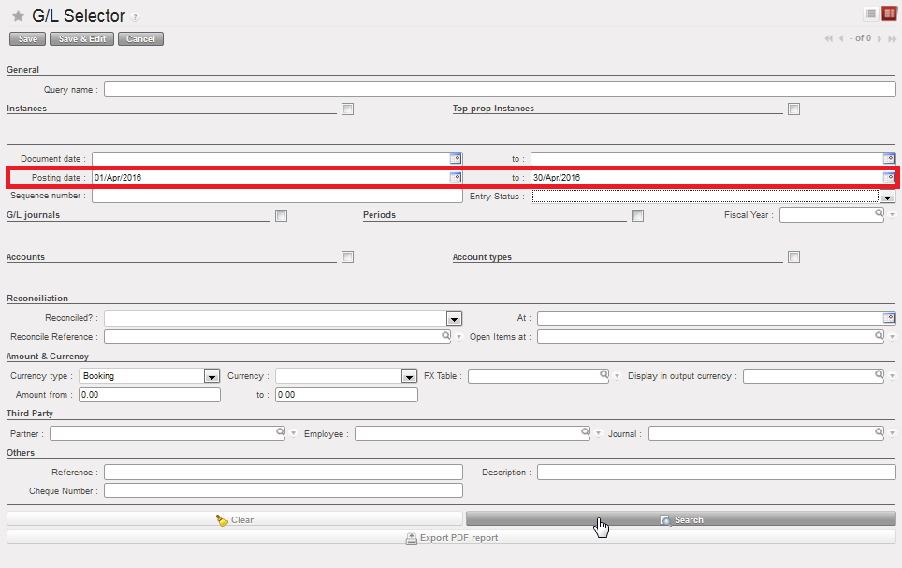Click the Search button
This screenshot has height=568, width=902.
pos(680,519)
